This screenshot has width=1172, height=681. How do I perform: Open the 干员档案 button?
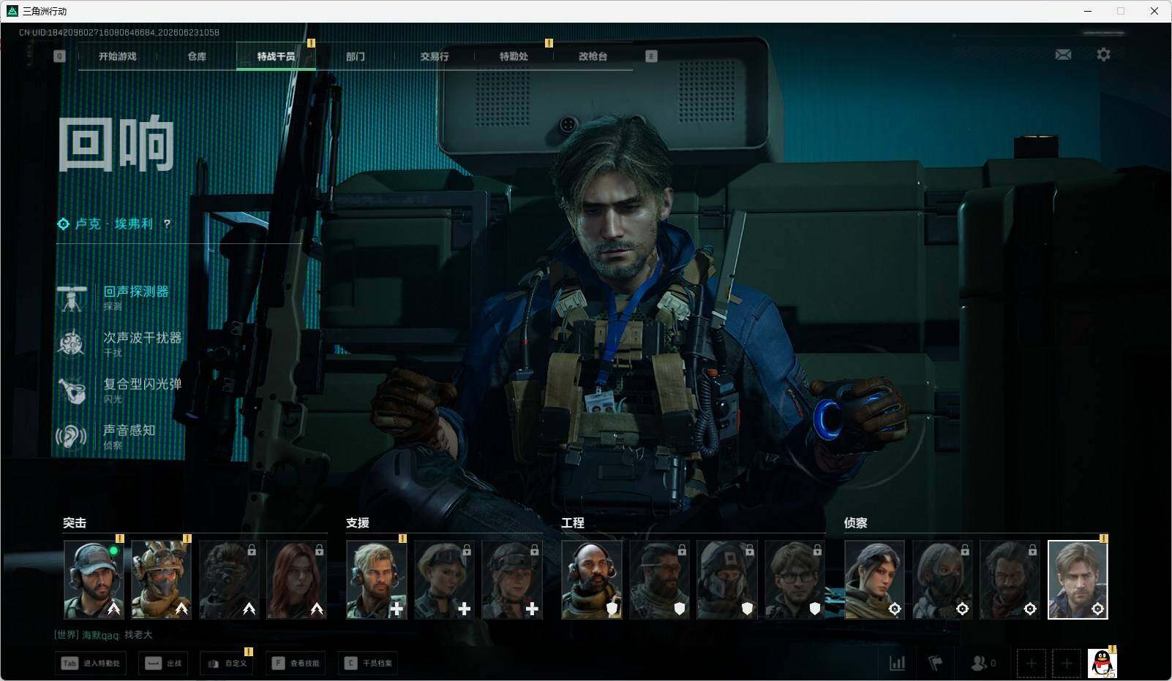[x=368, y=663]
